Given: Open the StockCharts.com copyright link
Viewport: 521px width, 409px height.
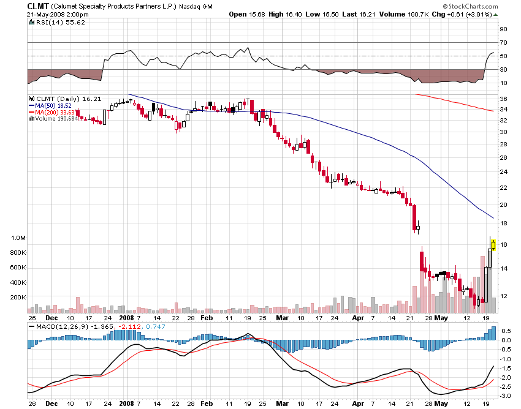Looking at the screenshot, I should coord(471,6).
